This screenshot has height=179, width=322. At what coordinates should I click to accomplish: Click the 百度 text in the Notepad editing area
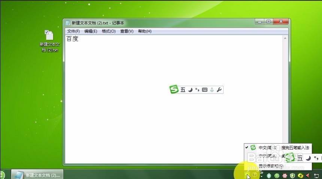(x=72, y=39)
